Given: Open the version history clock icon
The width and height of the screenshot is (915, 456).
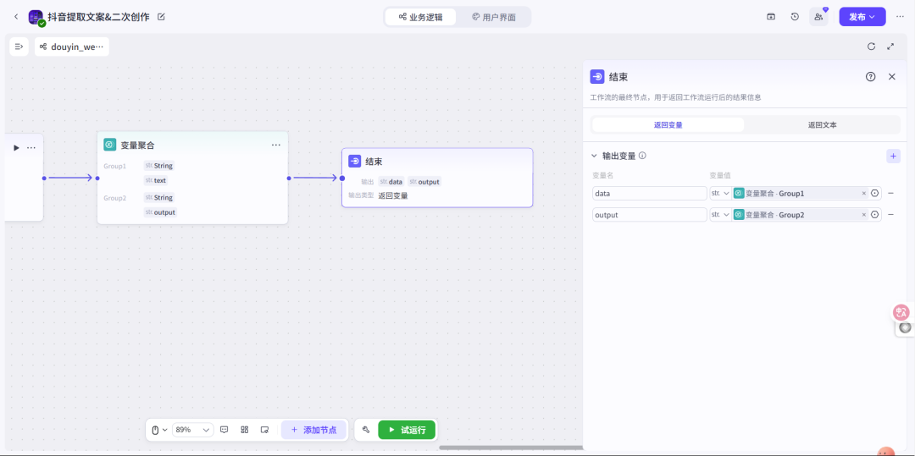Looking at the screenshot, I should pos(795,17).
